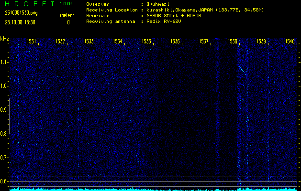Click the 1.00f version label
301x191 pixels.
tap(67, 4)
